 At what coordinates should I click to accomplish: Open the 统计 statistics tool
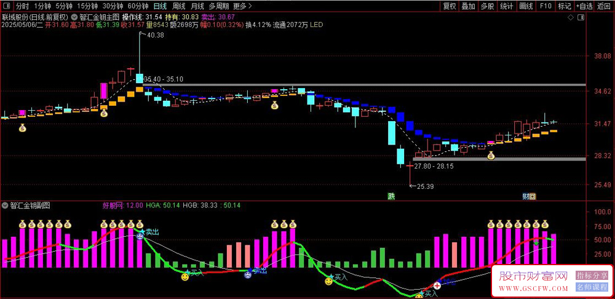pyautogui.click(x=507, y=6)
